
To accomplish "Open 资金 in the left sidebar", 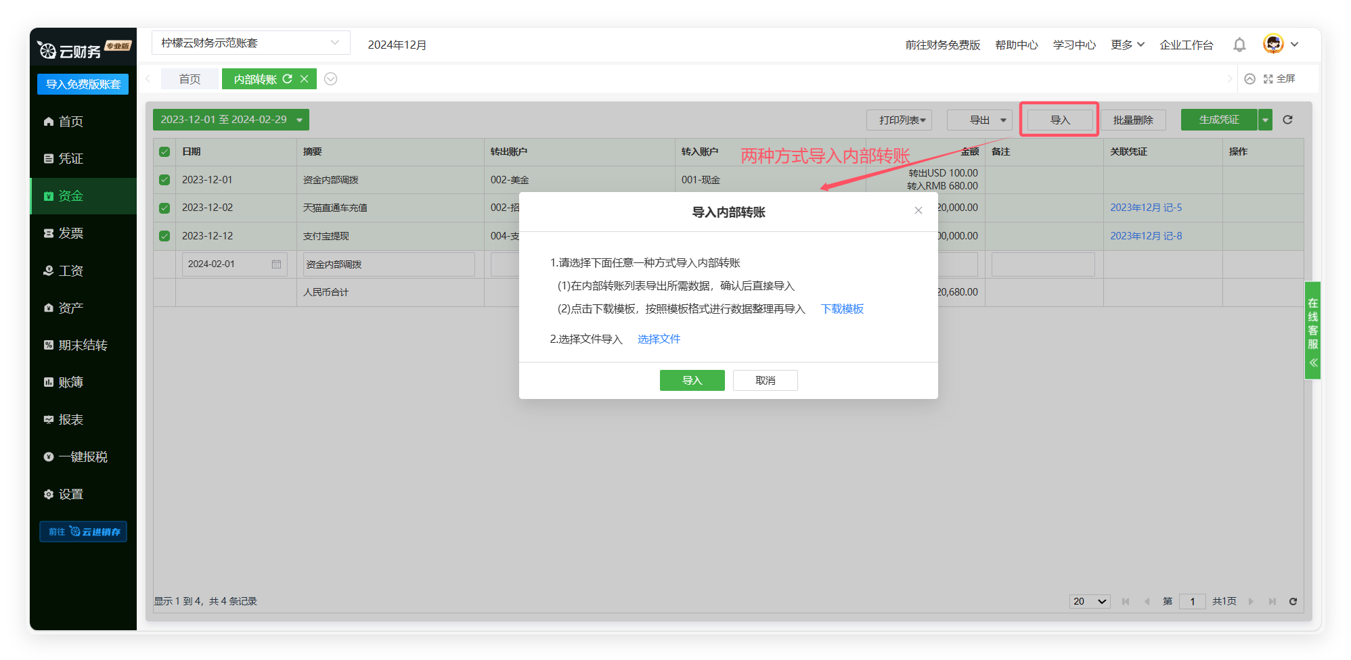I will [70, 196].
